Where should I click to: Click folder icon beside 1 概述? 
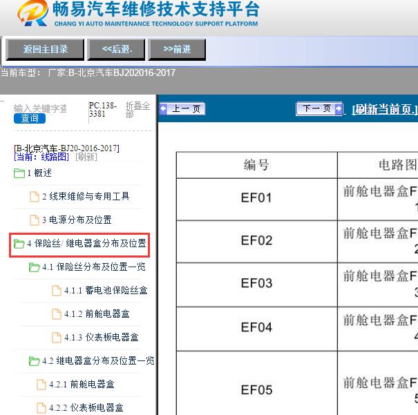pyautogui.click(x=19, y=173)
